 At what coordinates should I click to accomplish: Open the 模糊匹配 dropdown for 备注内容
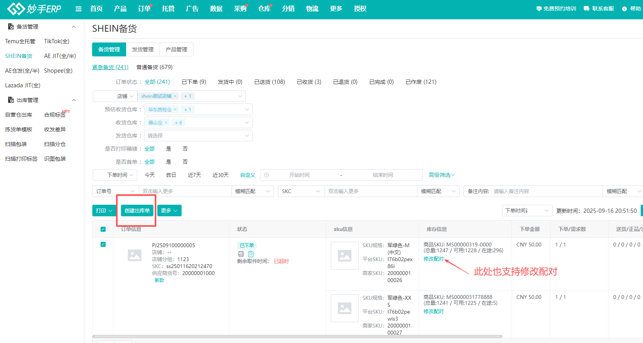point(623,191)
